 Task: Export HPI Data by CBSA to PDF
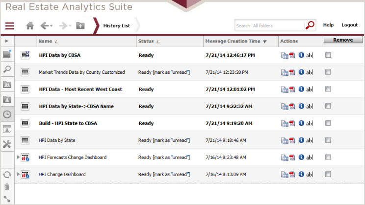coord(292,55)
